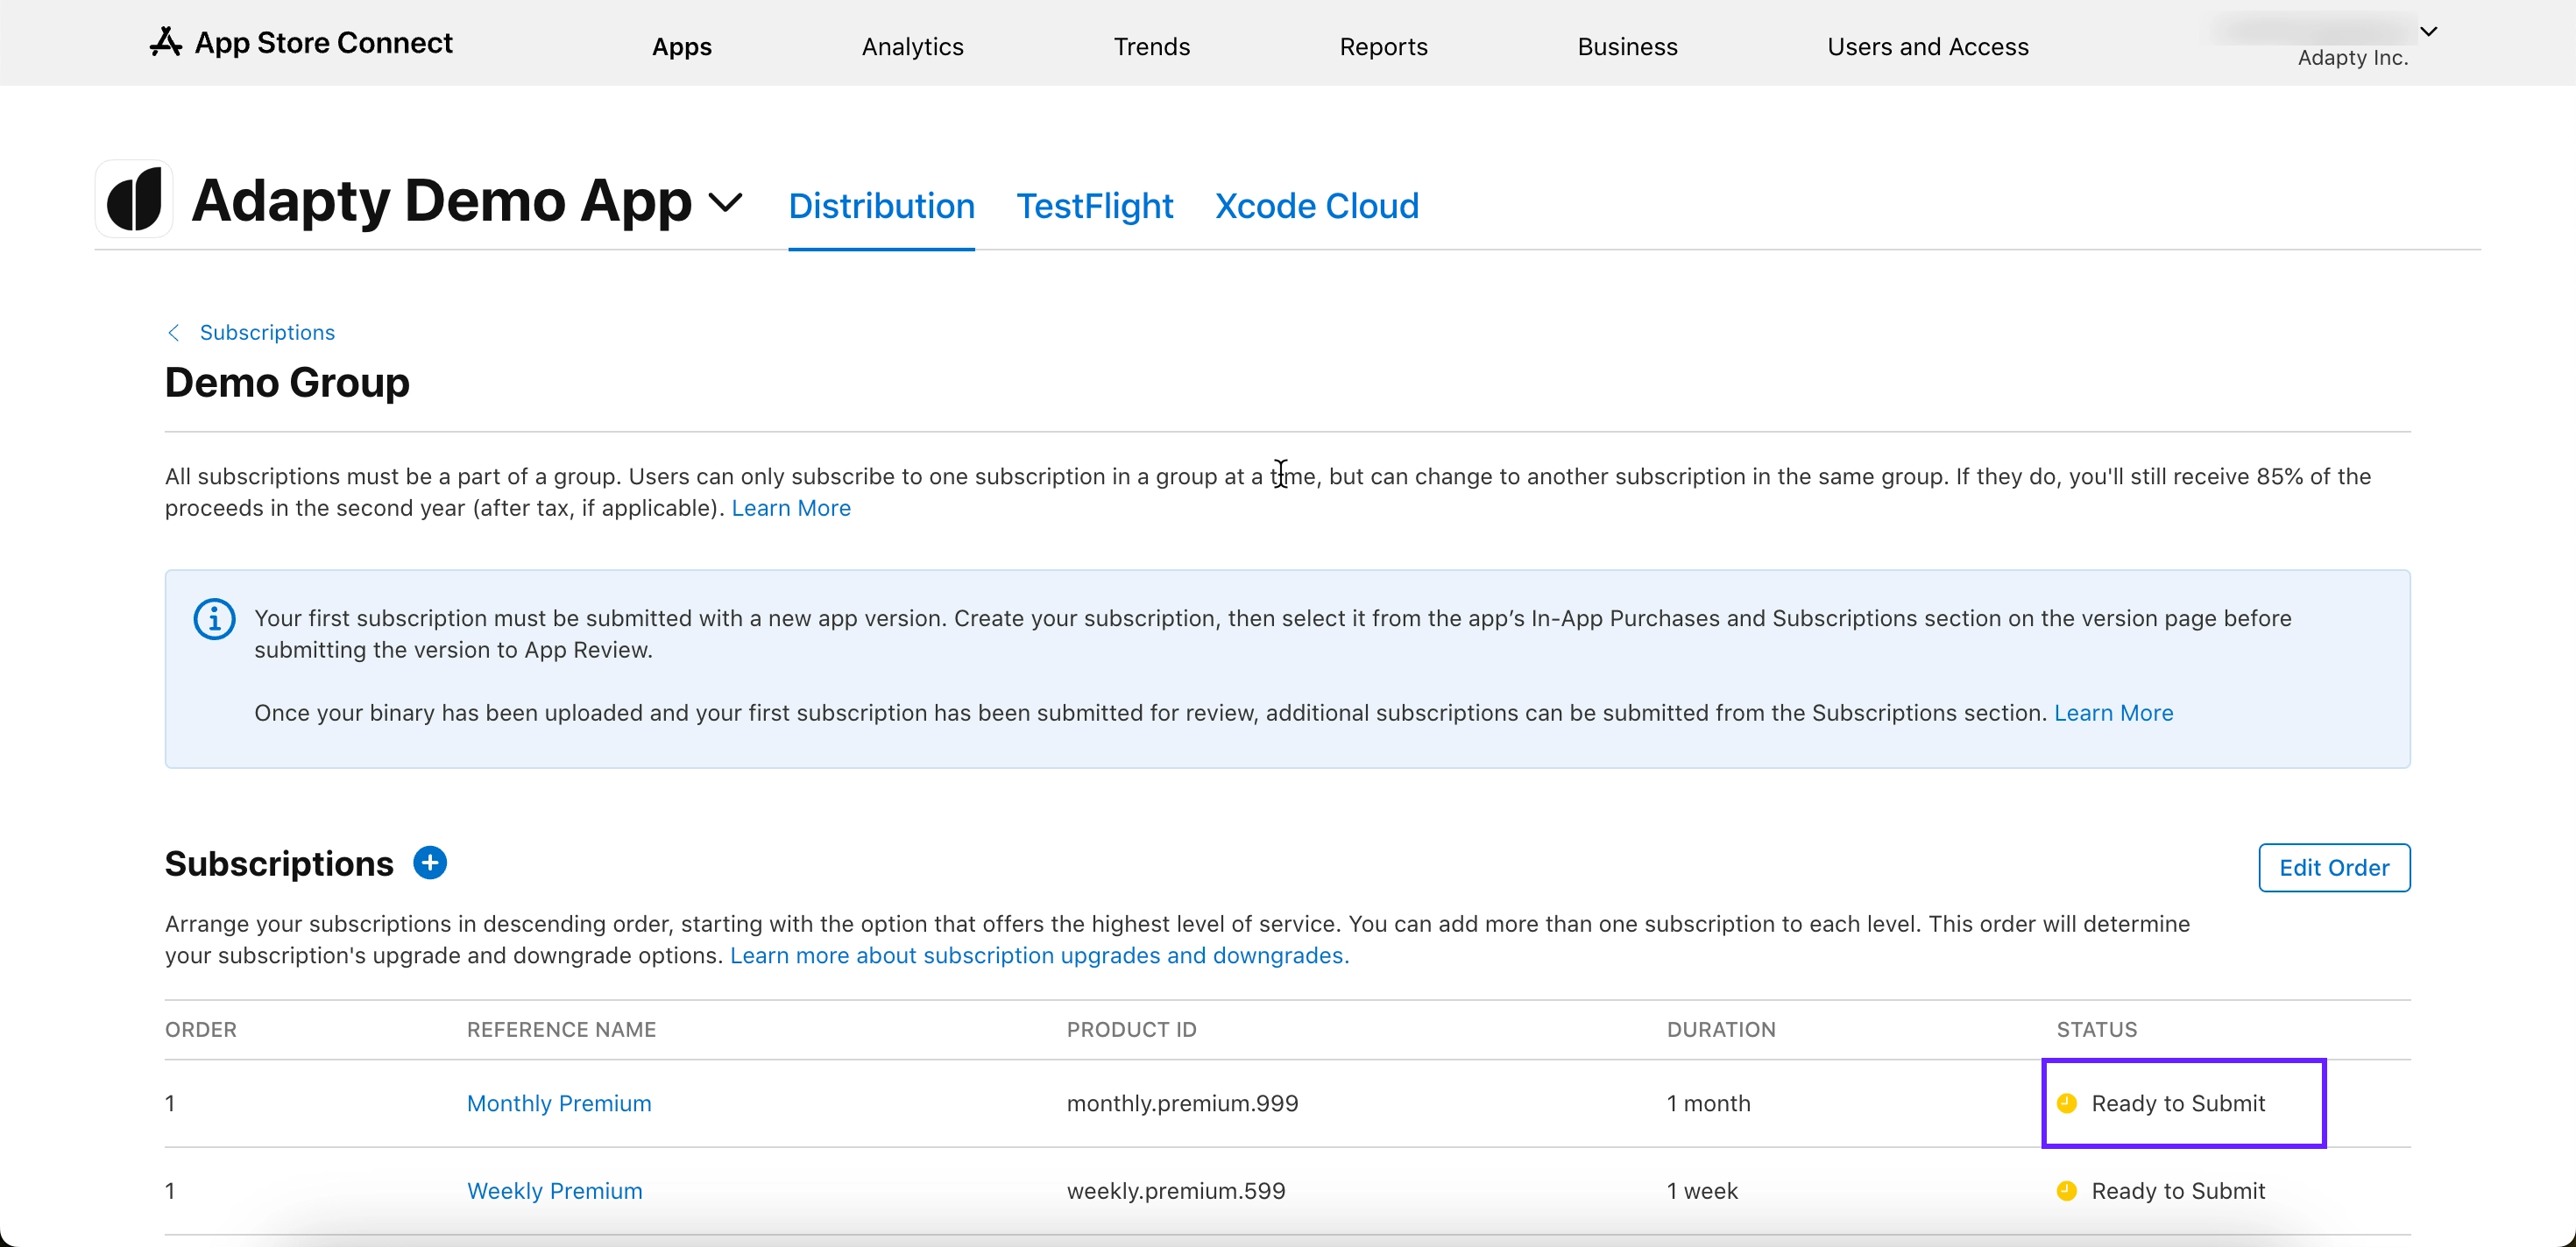Switch to the TestFlight tab
This screenshot has height=1247, width=2576.
point(1095,206)
